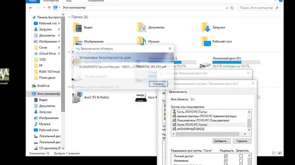Check Разрешить for Полный доступ

click(226, 156)
